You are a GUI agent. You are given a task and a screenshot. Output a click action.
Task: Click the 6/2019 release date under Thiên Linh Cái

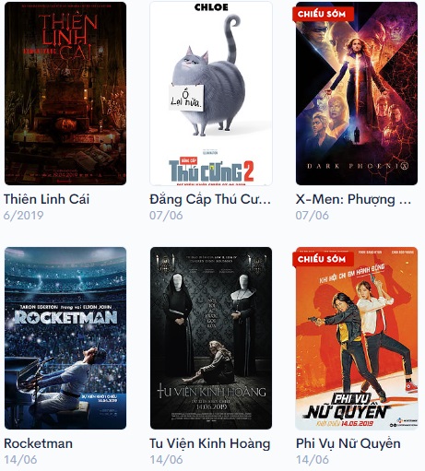coord(23,216)
